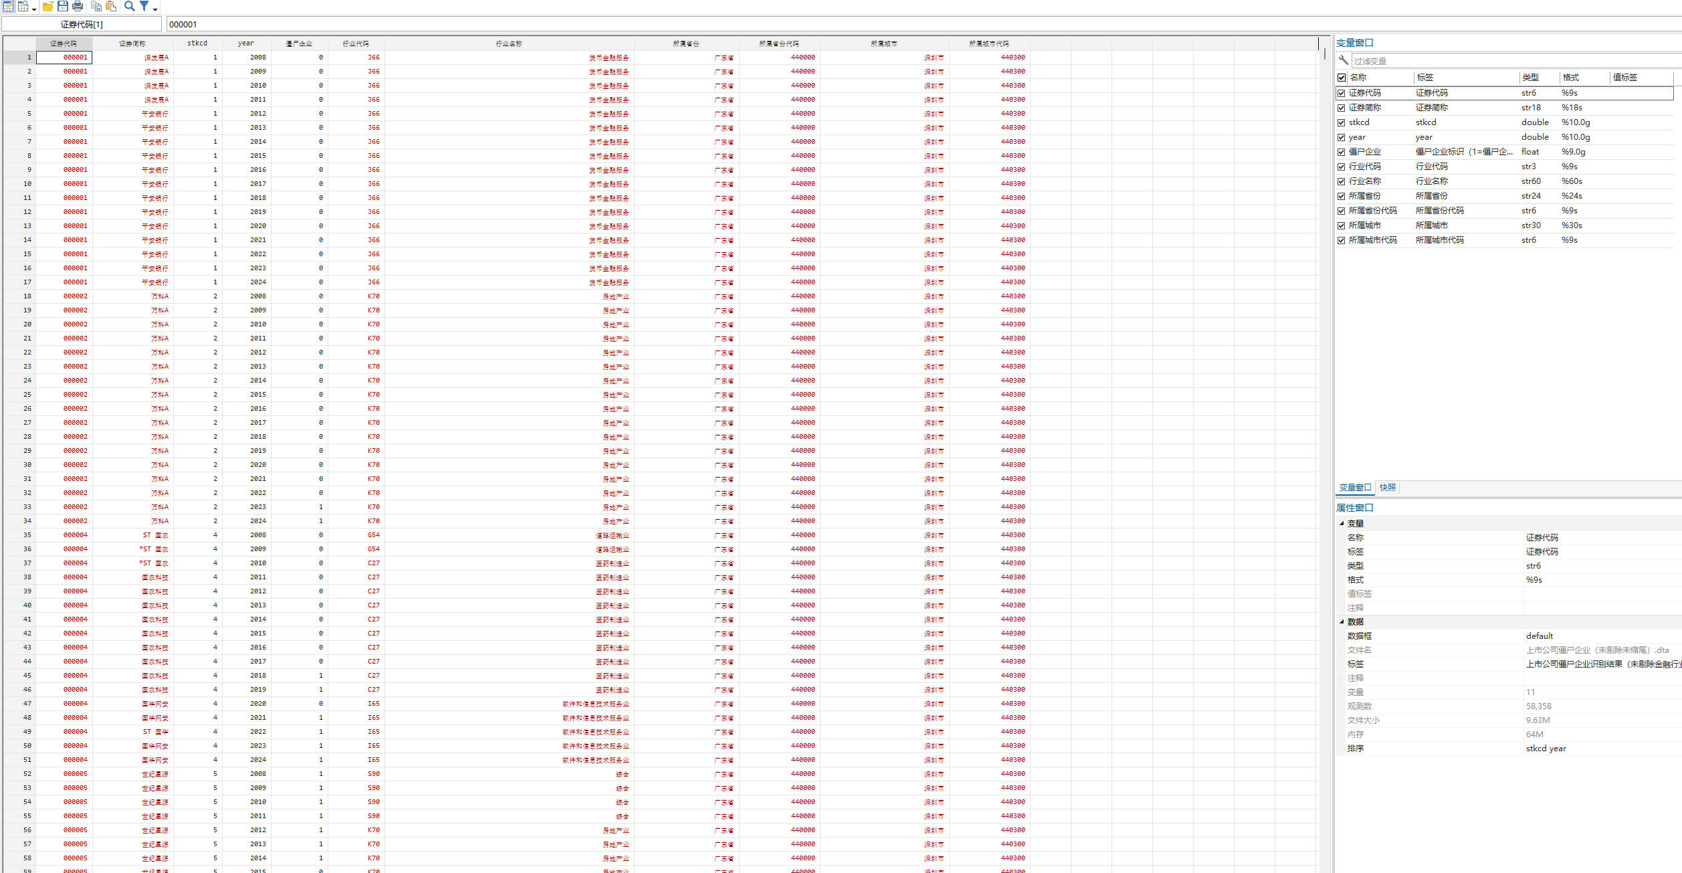Copy selection using copy icon

96,6
